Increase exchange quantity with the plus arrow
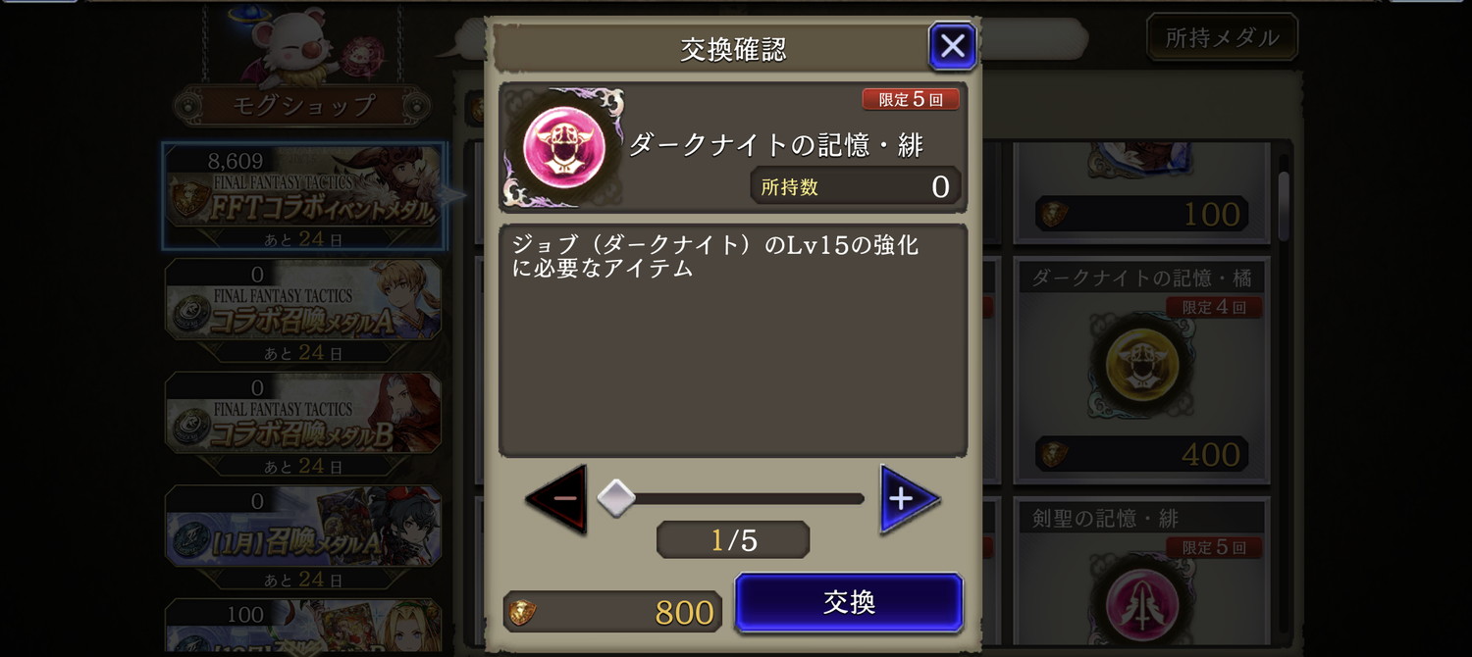Image resolution: width=1472 pixels, height=657 pixels. pyautogui.click(x=909, y=499)
